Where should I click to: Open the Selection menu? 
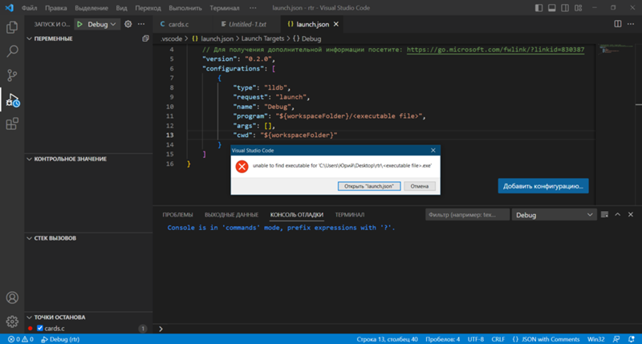point(91,8)
